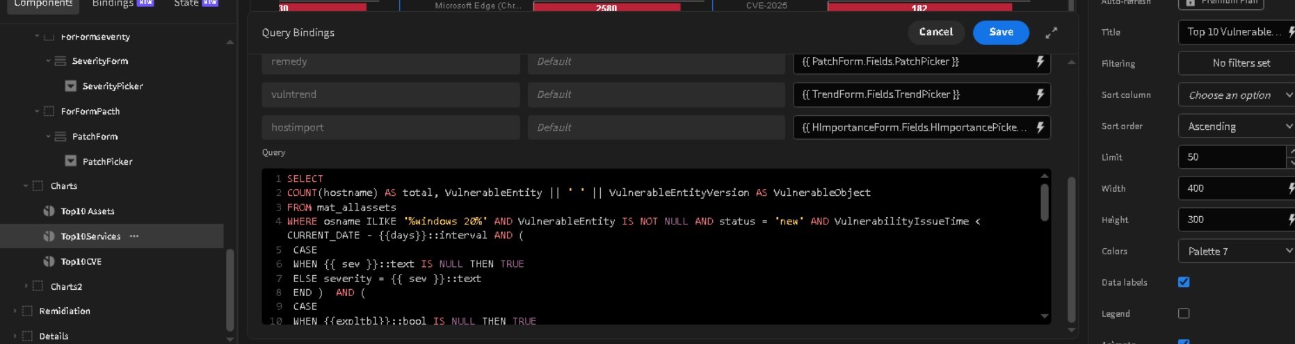Screen dimensions: 1295x344
Task: Click the Top10CVE chart icon
Action: point(49,261)
